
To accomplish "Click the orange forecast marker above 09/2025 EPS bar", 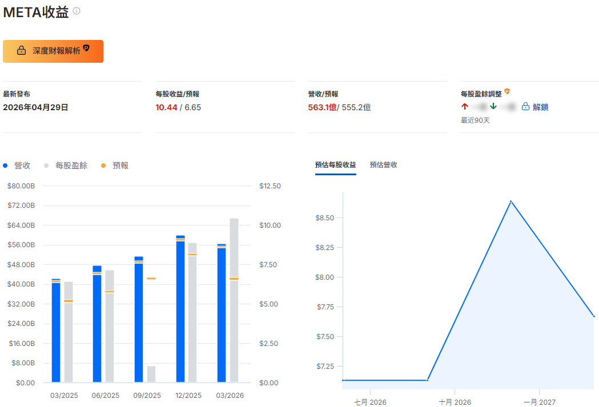I will tap(151, 279).
